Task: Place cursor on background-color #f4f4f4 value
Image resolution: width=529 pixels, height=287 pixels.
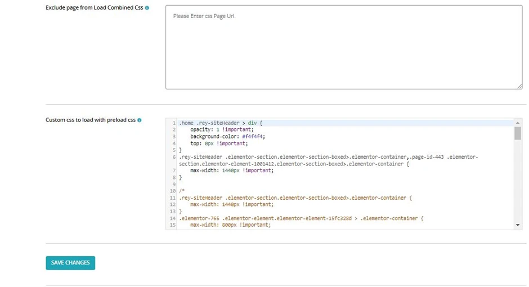Action: (253, 136)
